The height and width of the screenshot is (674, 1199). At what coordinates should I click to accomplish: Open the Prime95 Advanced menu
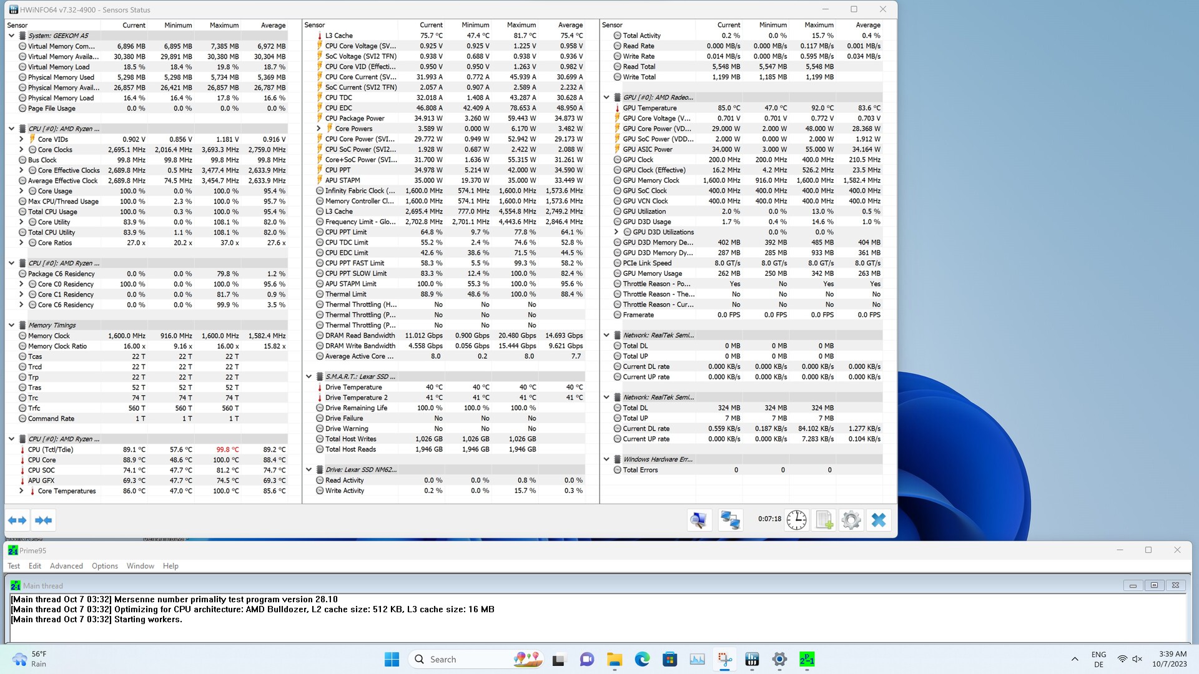click(x=66, y=566)
